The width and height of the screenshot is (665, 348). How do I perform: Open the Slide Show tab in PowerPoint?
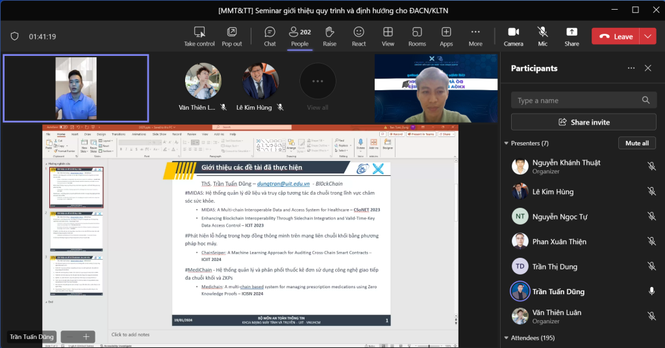pyautogui.click(x=159, y=134)
